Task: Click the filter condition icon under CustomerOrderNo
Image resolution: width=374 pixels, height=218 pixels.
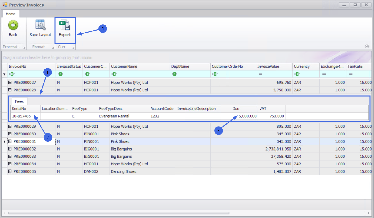Action: [x=215, y=74]
